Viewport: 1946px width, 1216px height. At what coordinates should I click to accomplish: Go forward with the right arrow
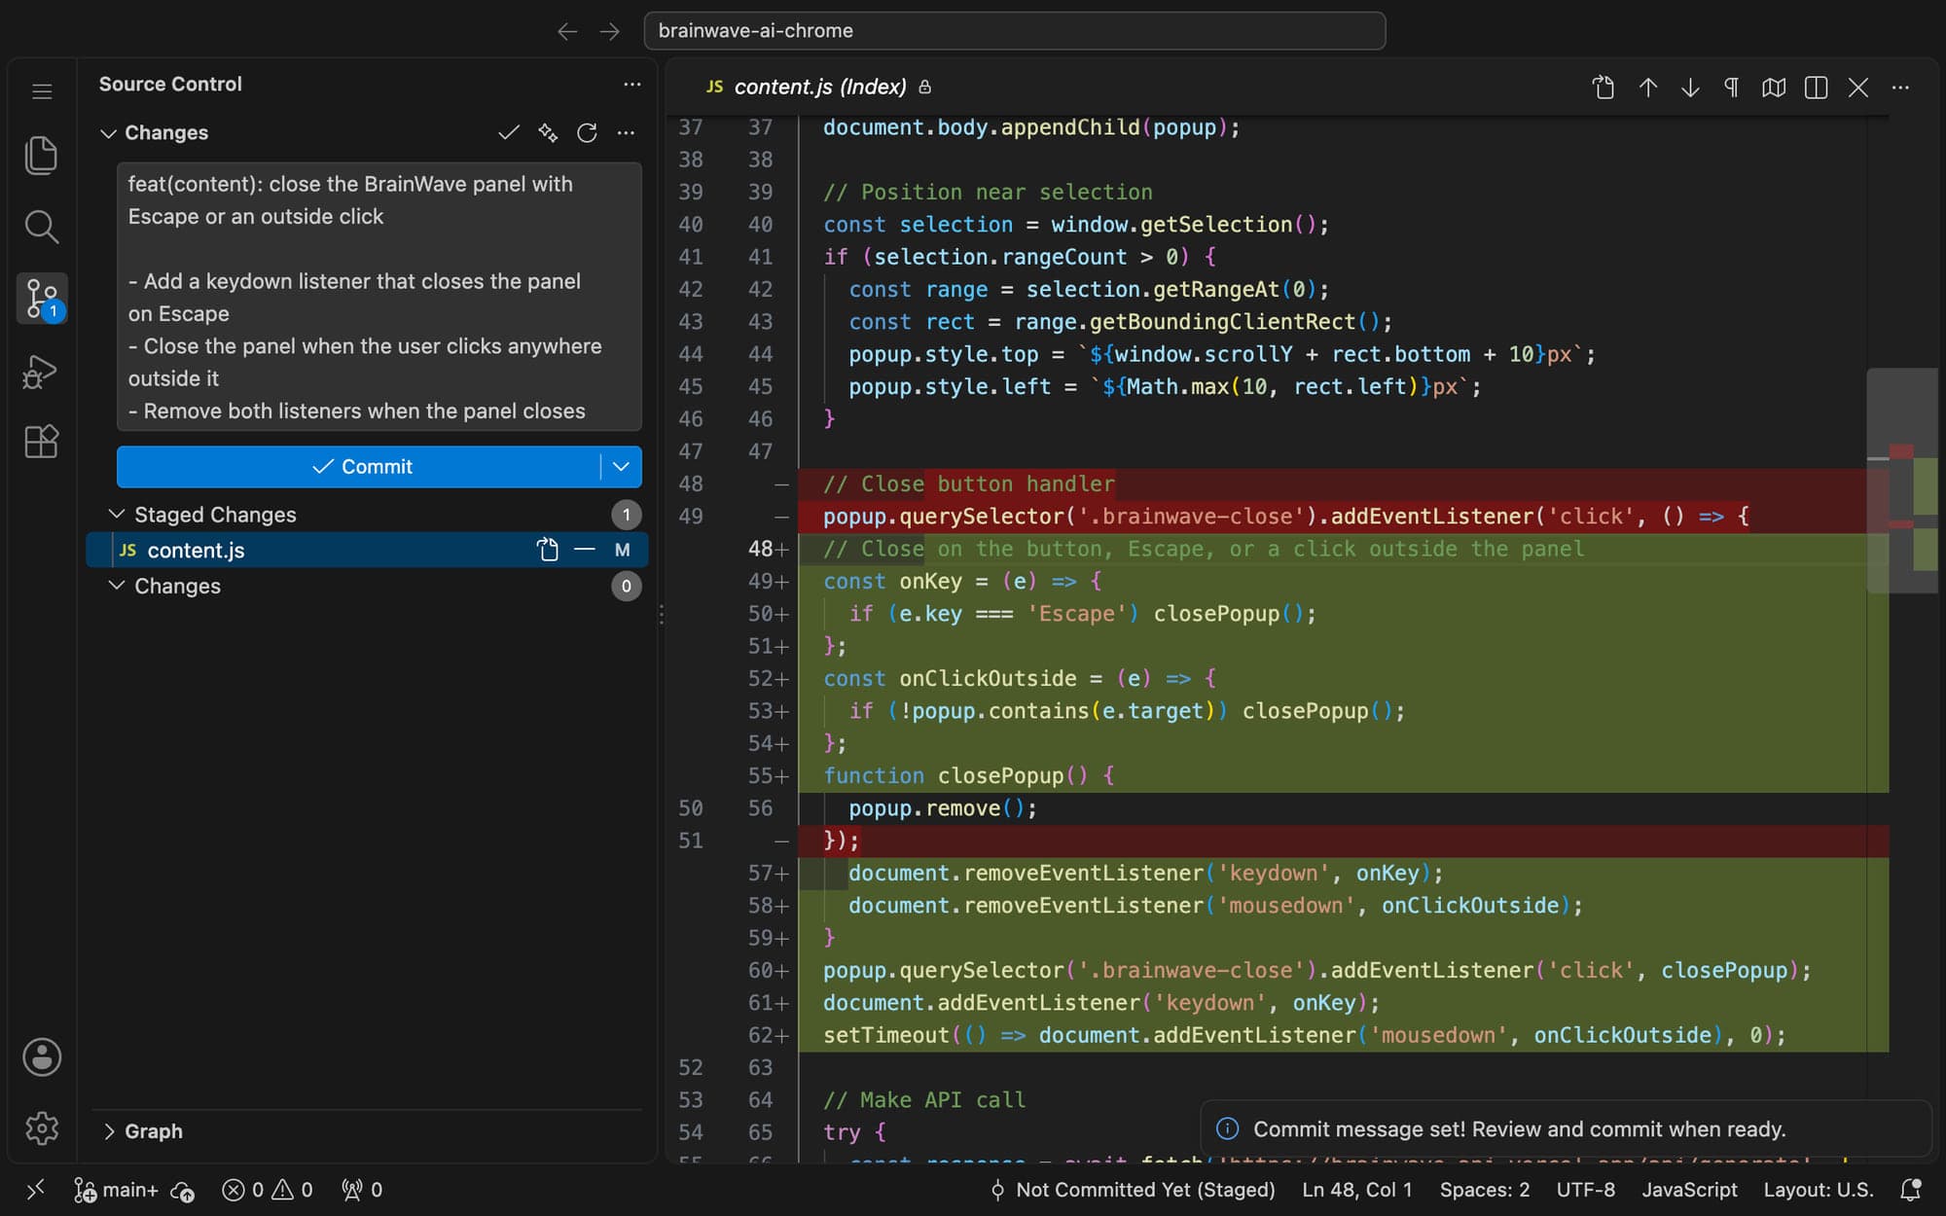click(x=610, y=31)
